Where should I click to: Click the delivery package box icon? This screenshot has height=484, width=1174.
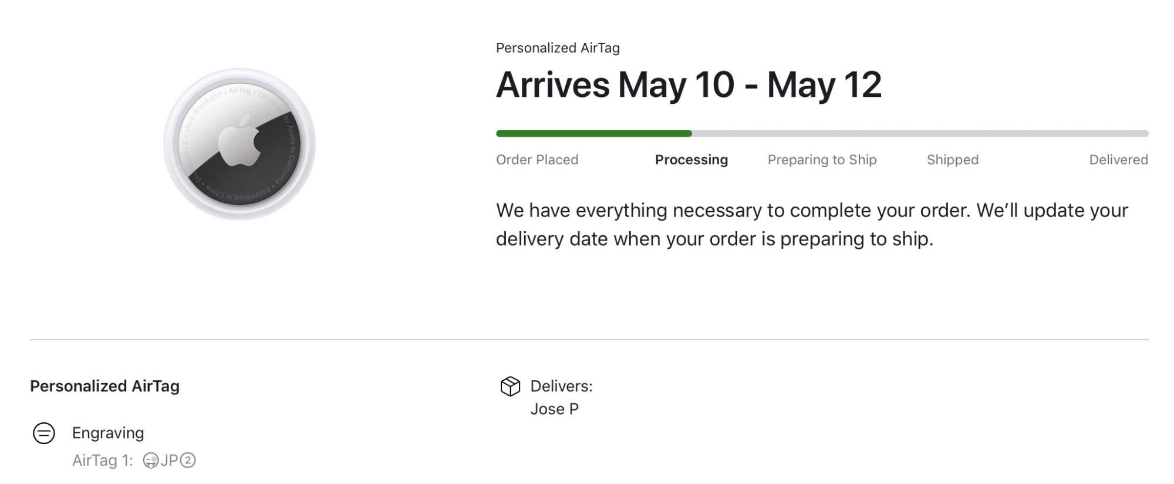click(510, 386)
